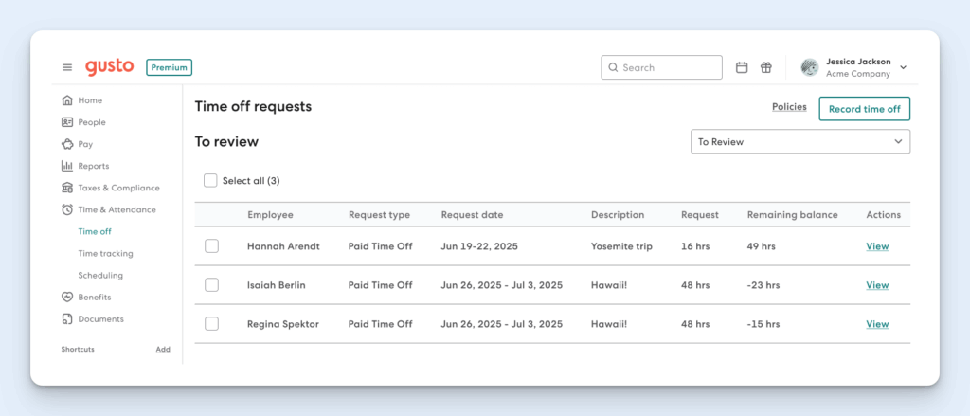The height and width of the screenshot is (416, 970).
Task: Click the People ID card icon
Action: coord(67,122)
